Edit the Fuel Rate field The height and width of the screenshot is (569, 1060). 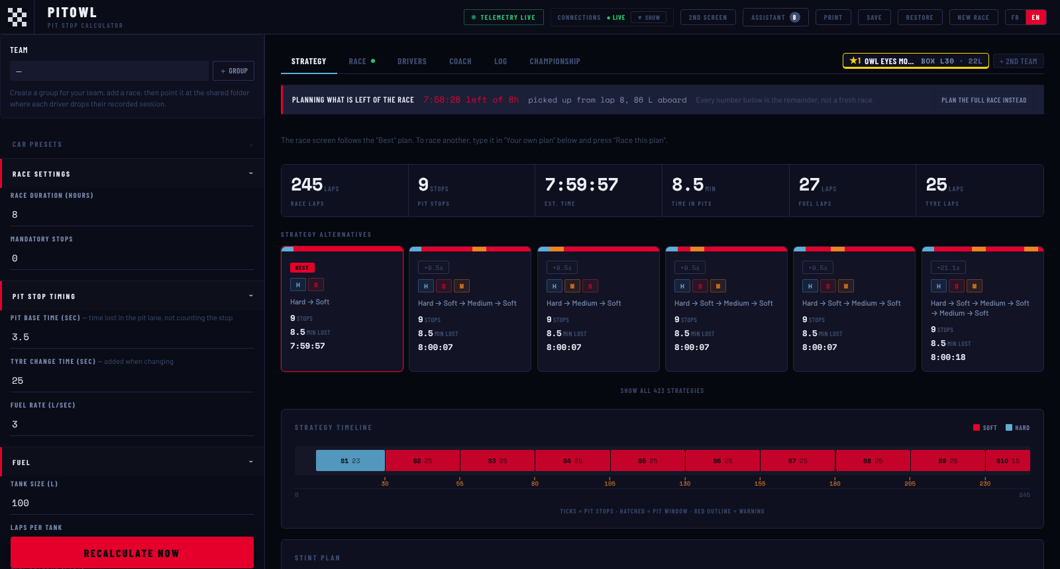tap(132, 424)
